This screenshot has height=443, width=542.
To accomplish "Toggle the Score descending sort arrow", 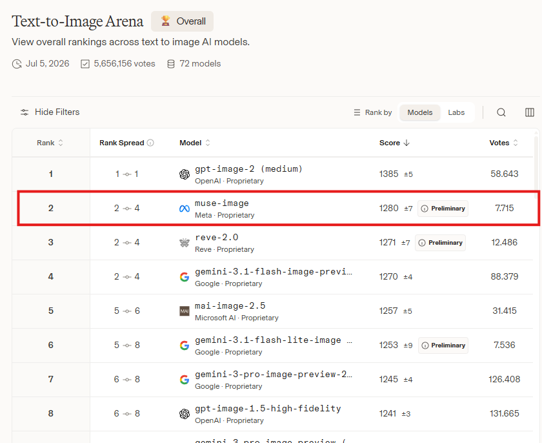I will pyautogui.click(x=406, y=143).
